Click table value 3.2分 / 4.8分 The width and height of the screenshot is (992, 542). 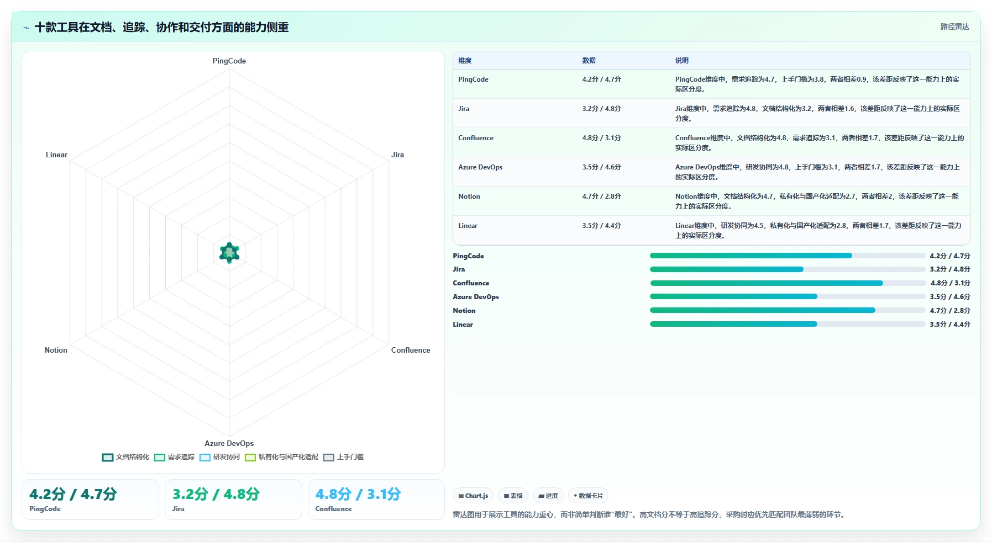tap(601, 109)
